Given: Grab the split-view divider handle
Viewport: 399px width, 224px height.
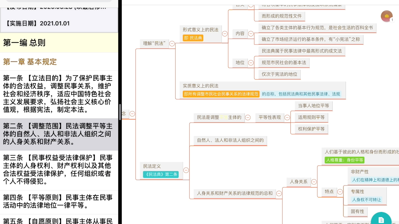Looking at the screenshot, I should pyautogui.click(x=120, y=112).
